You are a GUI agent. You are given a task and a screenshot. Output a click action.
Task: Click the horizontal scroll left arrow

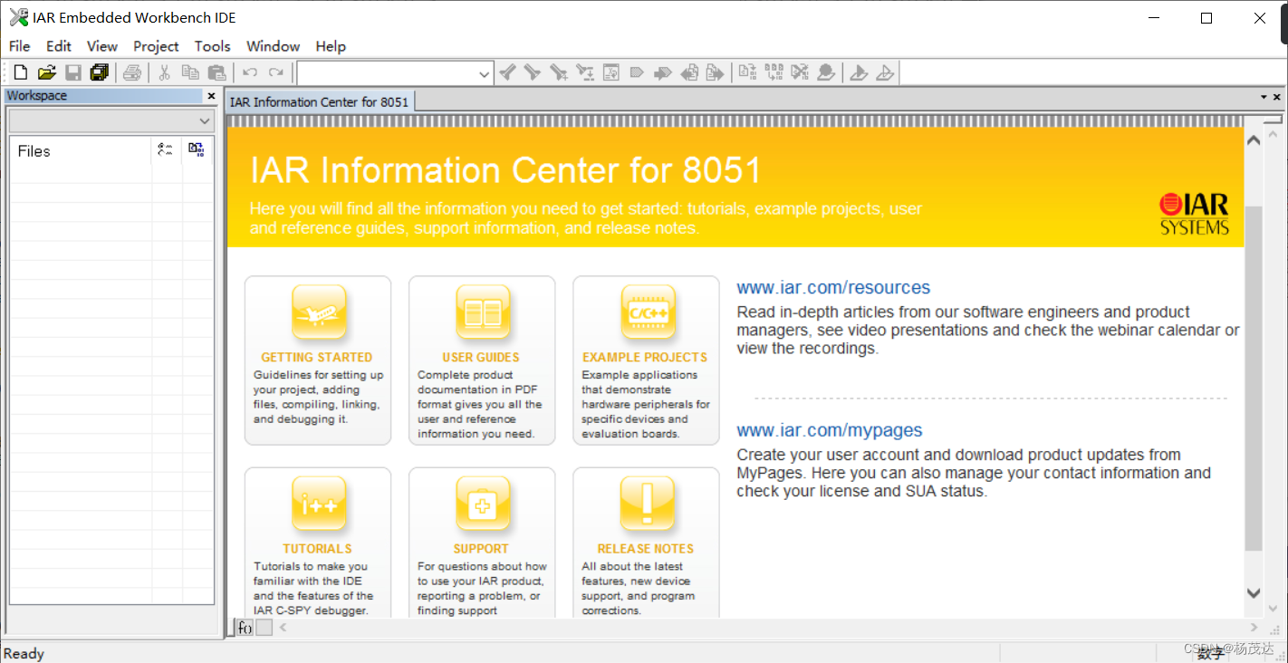tap(283, 627)
